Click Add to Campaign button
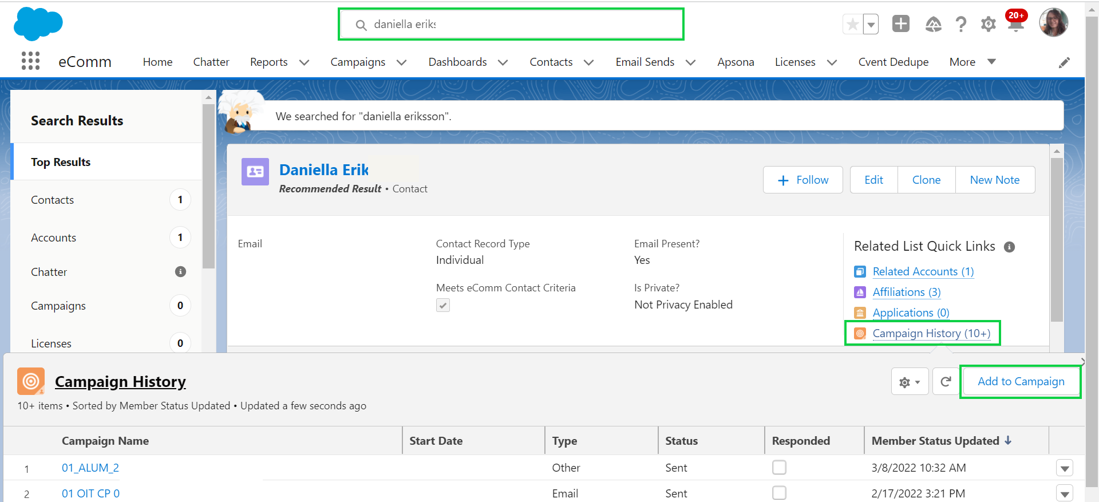The height and width of the screenshot is (502, 1099). click(x=1021, y=381)
